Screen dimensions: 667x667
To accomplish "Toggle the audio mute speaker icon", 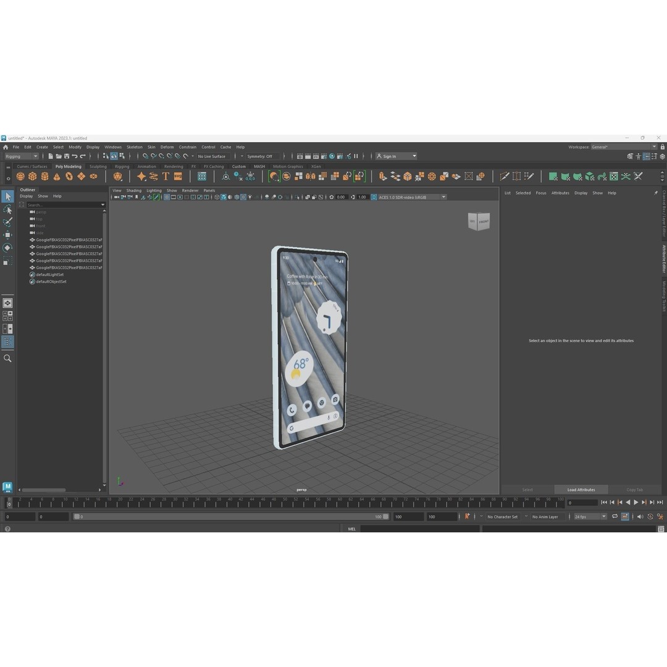I will [640, 516].
